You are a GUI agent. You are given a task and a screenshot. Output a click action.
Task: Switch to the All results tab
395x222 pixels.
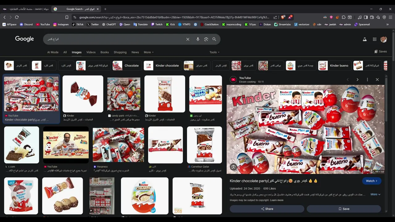[65, 52]
